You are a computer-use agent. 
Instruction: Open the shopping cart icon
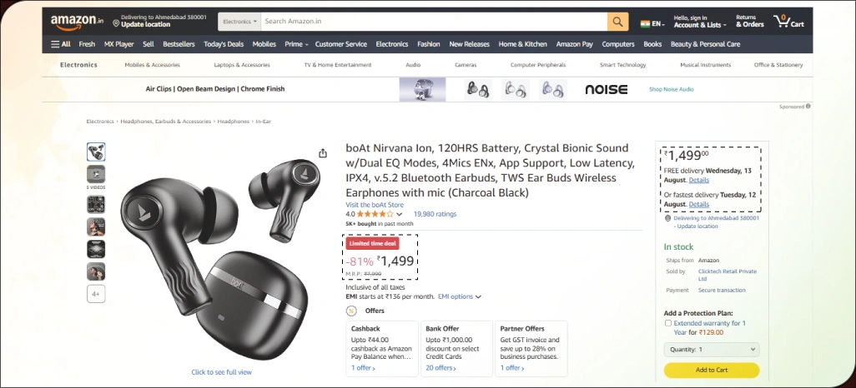click(x=788, y=21)
